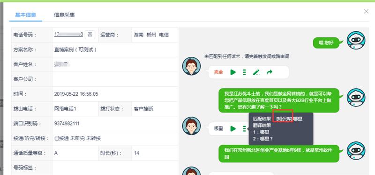Click the 接通/听完/转接： field label
Image resolution: width=375 pixels, height=175 pixels.
pyautogui.click(x=31, y=138)
